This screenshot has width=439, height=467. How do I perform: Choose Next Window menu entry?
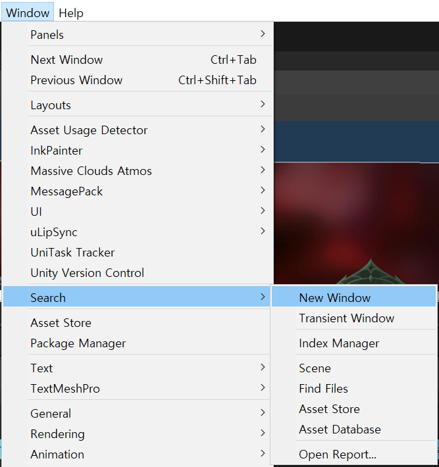click(138, 60)
